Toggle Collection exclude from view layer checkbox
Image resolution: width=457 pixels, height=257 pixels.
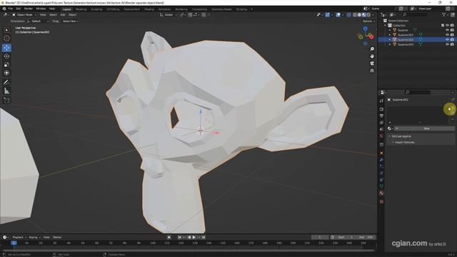coord(443,26)
